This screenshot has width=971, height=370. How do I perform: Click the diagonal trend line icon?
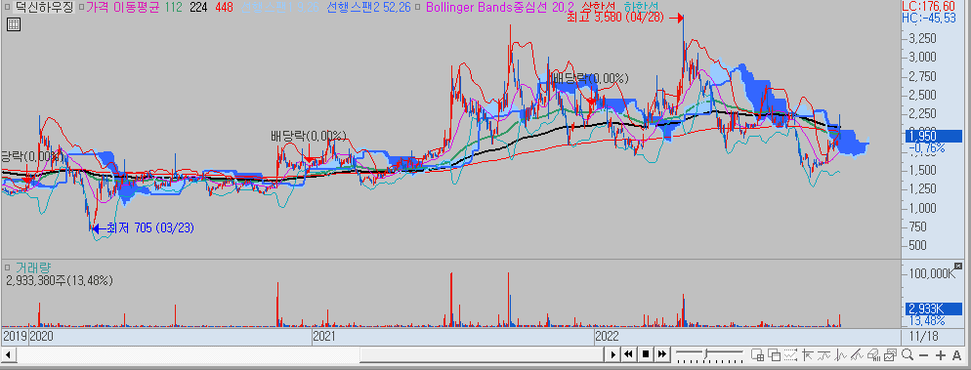pos(857,354)
